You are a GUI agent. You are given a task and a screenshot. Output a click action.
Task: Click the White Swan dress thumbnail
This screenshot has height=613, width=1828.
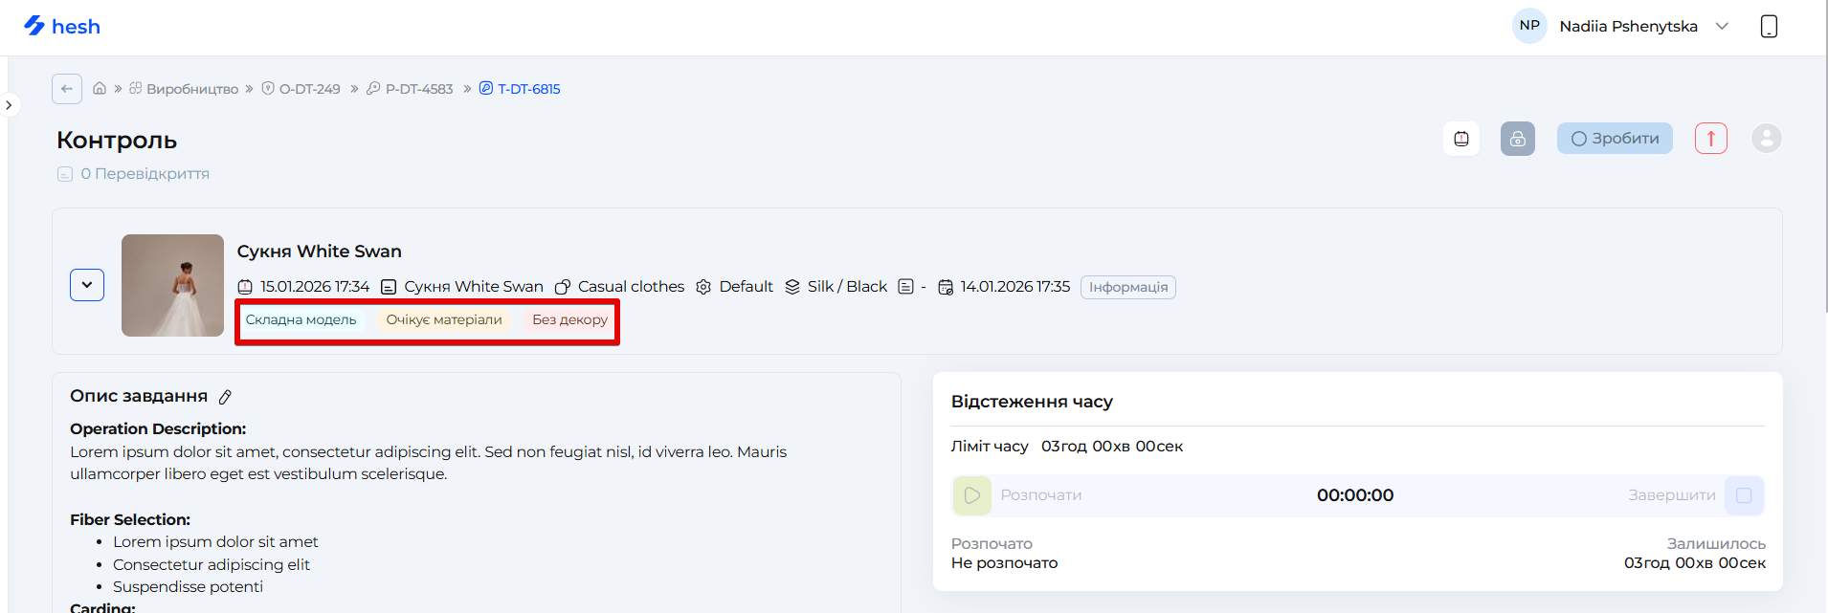click(172, 285)
